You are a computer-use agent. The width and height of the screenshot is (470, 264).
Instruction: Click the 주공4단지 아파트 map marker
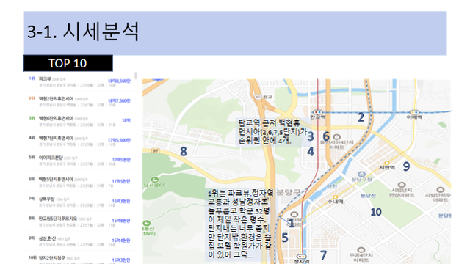(361, 249)
